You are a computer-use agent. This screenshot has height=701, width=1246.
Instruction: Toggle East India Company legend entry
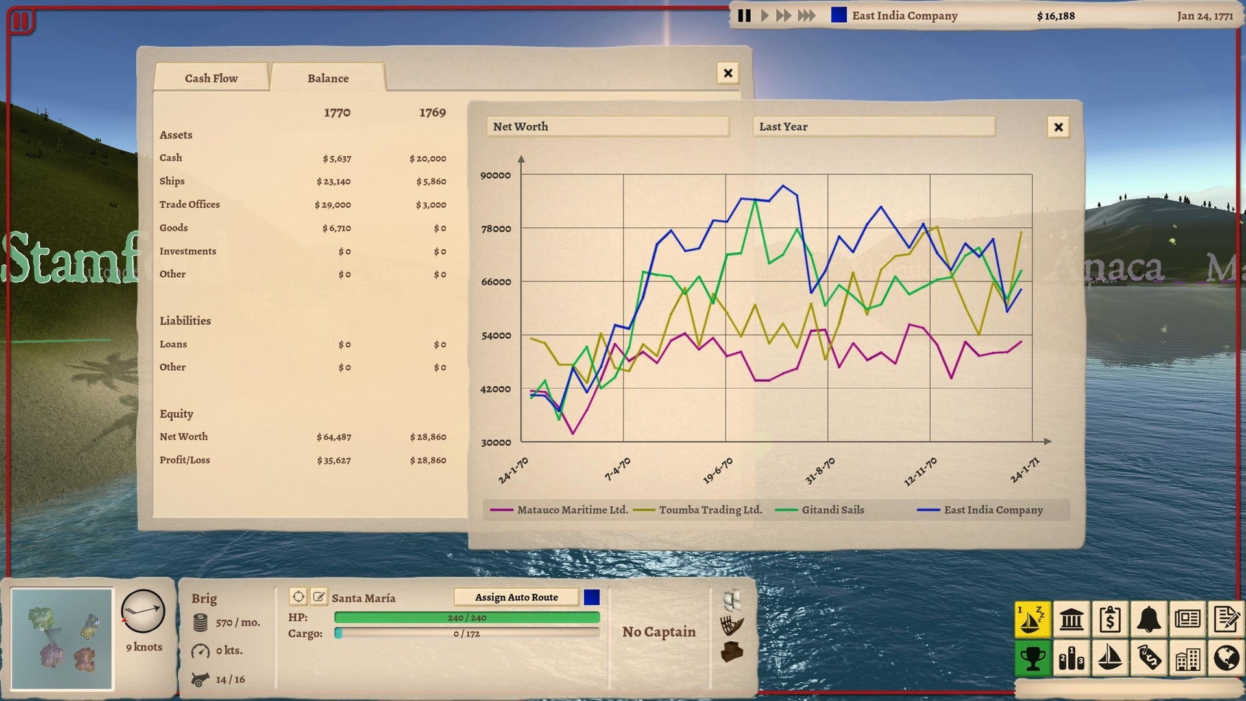click(980, 510)
